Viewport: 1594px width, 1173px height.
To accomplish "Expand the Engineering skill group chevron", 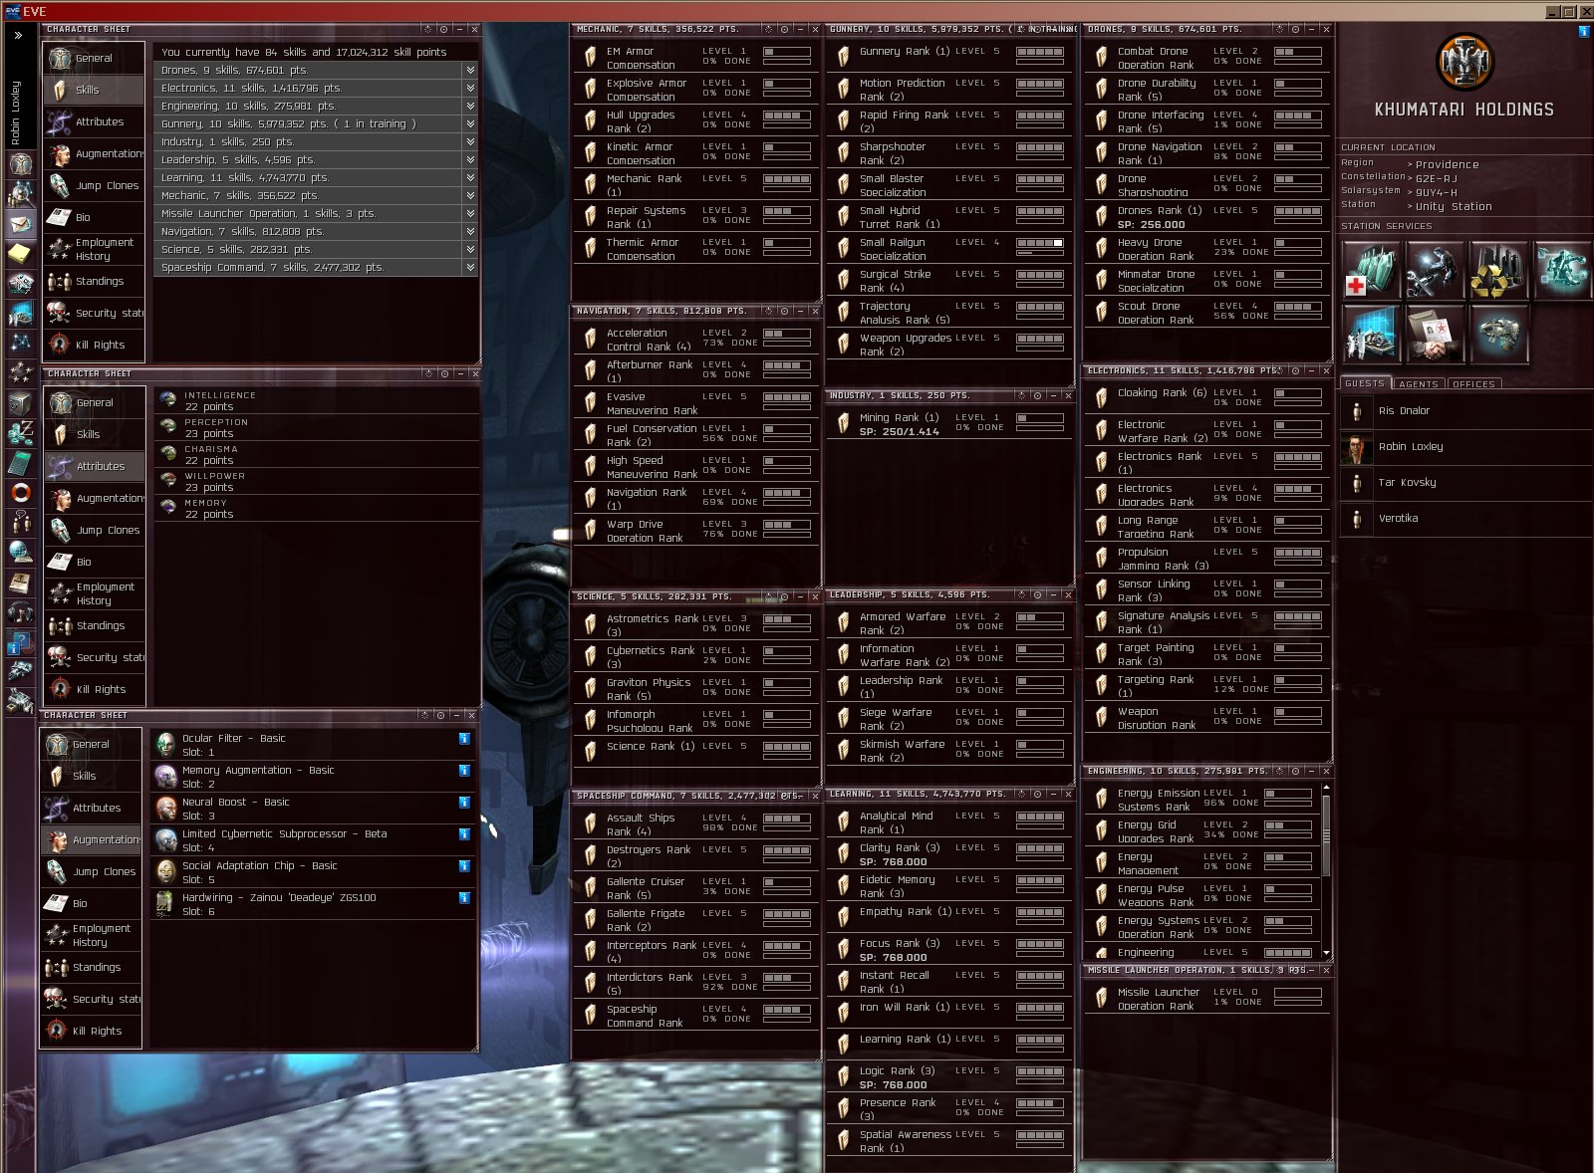I will pos(470,107).
